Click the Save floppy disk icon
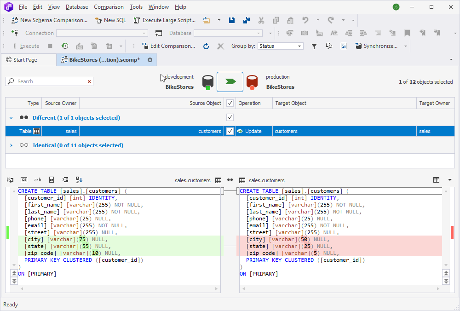This screenshot has width=460, height=311. tap(232, 20)
